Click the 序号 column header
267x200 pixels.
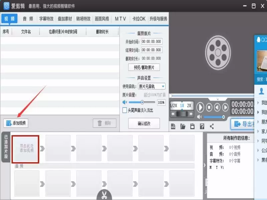click(x=6, y=32)
